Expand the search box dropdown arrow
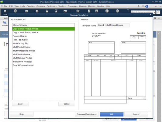This screenshot has height=122, width=162. coord(154,12)
